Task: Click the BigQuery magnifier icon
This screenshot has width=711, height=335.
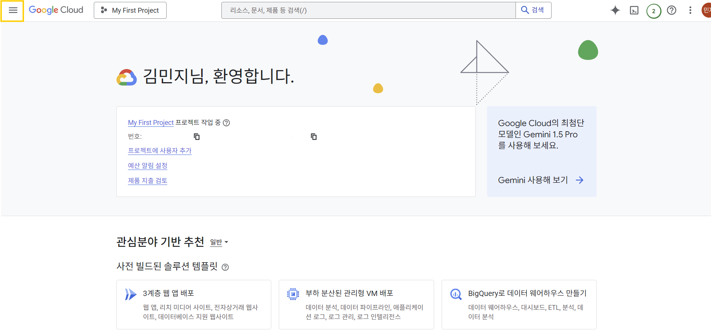Action: point(456,294)
